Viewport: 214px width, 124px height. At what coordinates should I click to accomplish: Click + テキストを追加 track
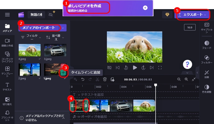pos(91,95)
